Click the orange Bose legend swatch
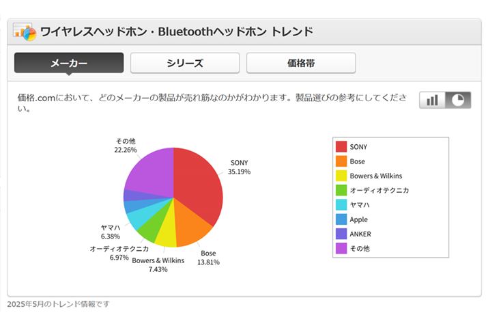 pyautogui.click(x=341, y=161)
